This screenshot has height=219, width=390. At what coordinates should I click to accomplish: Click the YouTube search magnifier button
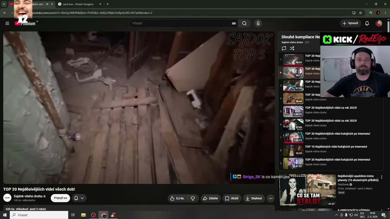tap(244, 23)
